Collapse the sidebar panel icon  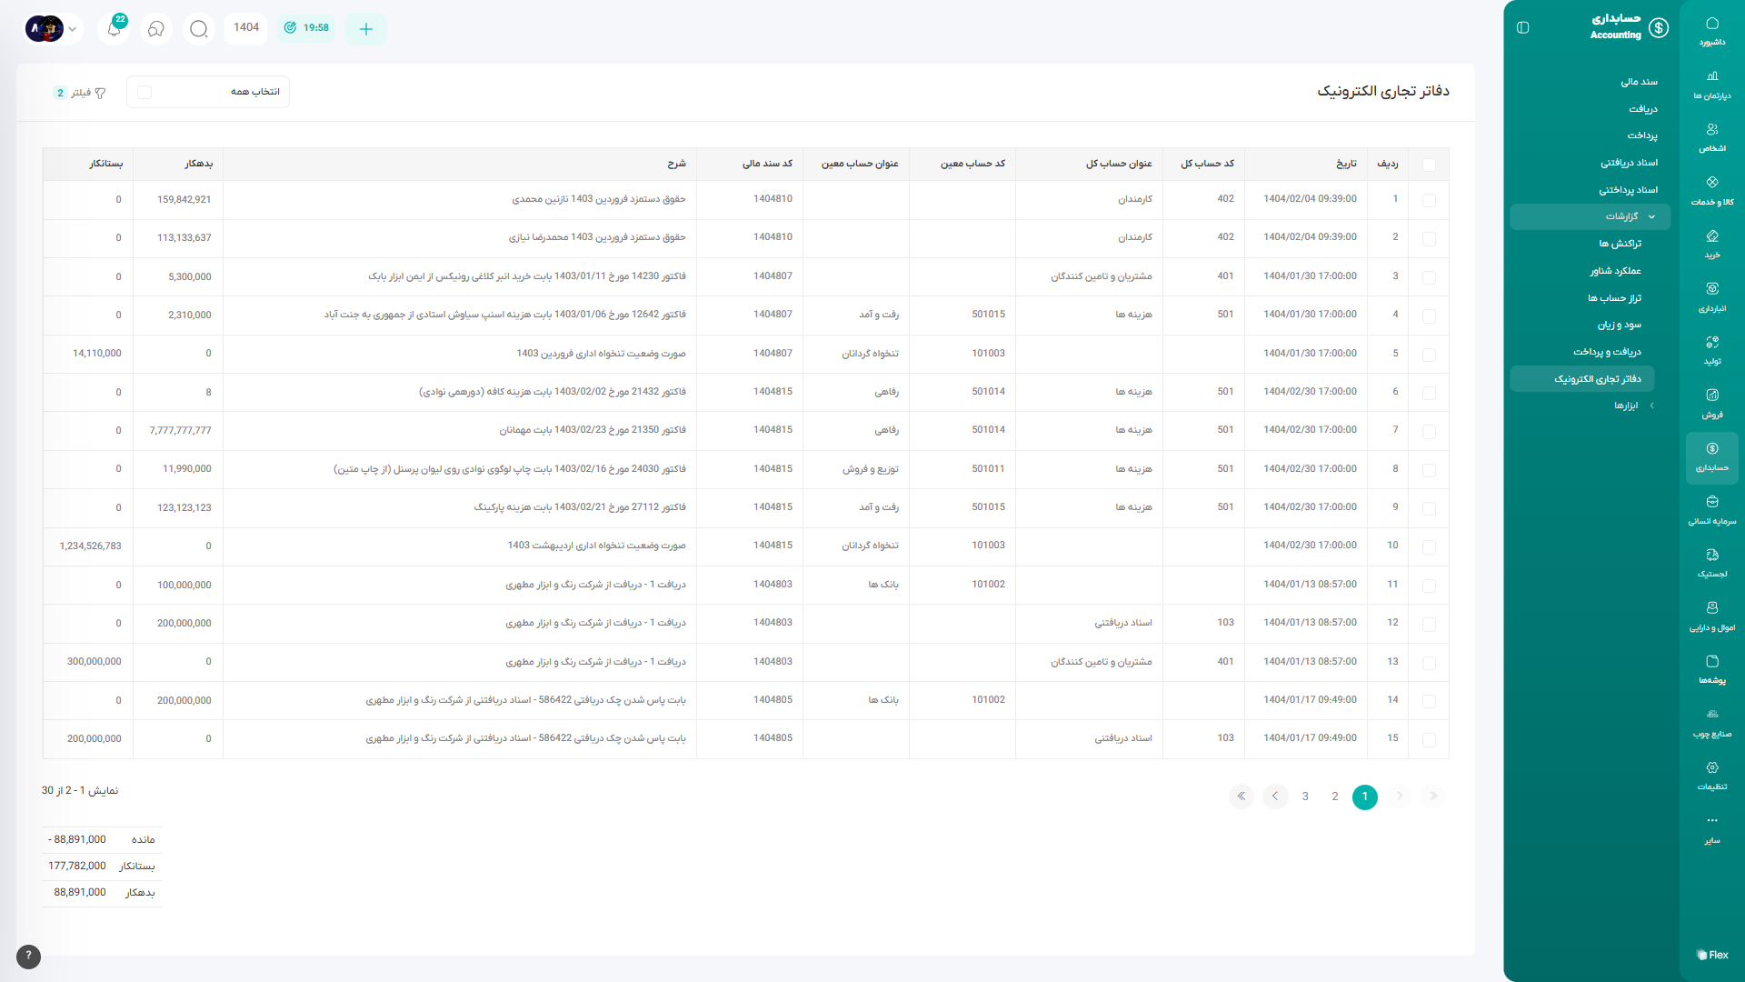[1523, 27]
